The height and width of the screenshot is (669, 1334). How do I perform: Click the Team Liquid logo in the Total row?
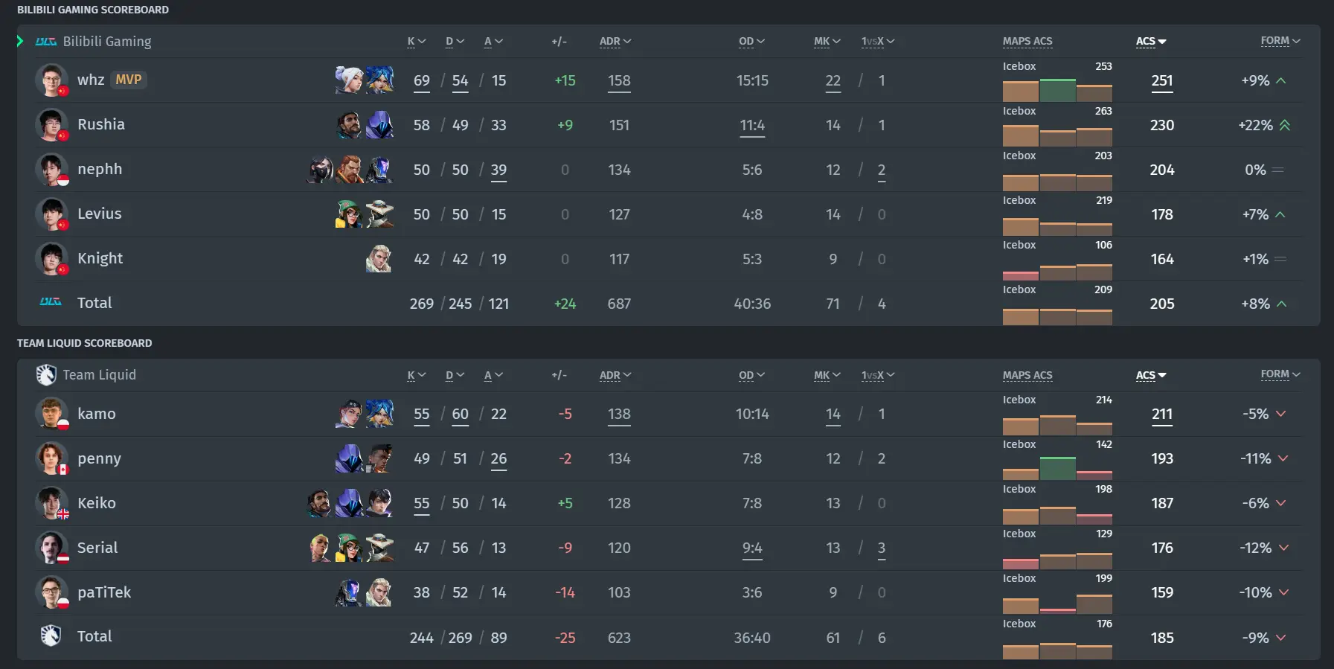(x=51, y=636)
